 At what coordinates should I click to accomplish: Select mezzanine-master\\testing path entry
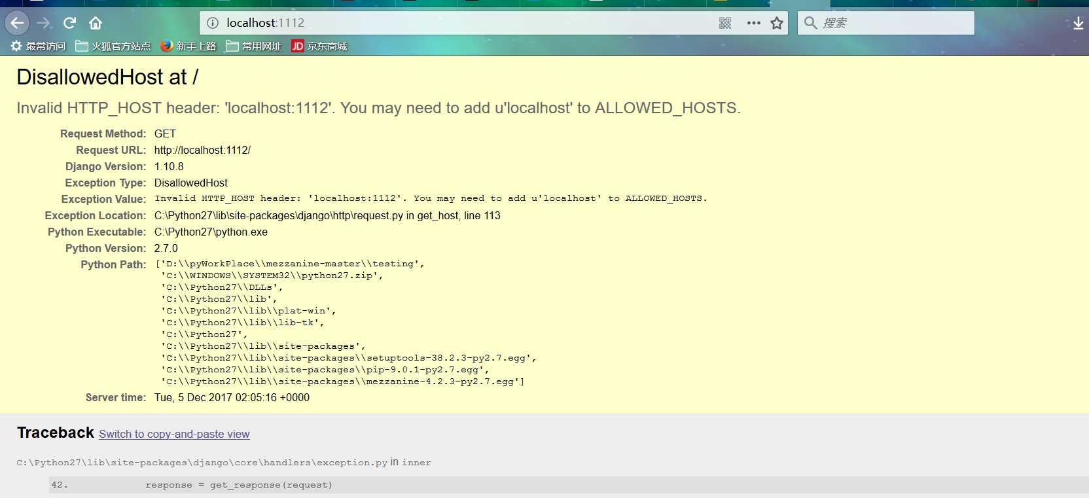[290, 264]
